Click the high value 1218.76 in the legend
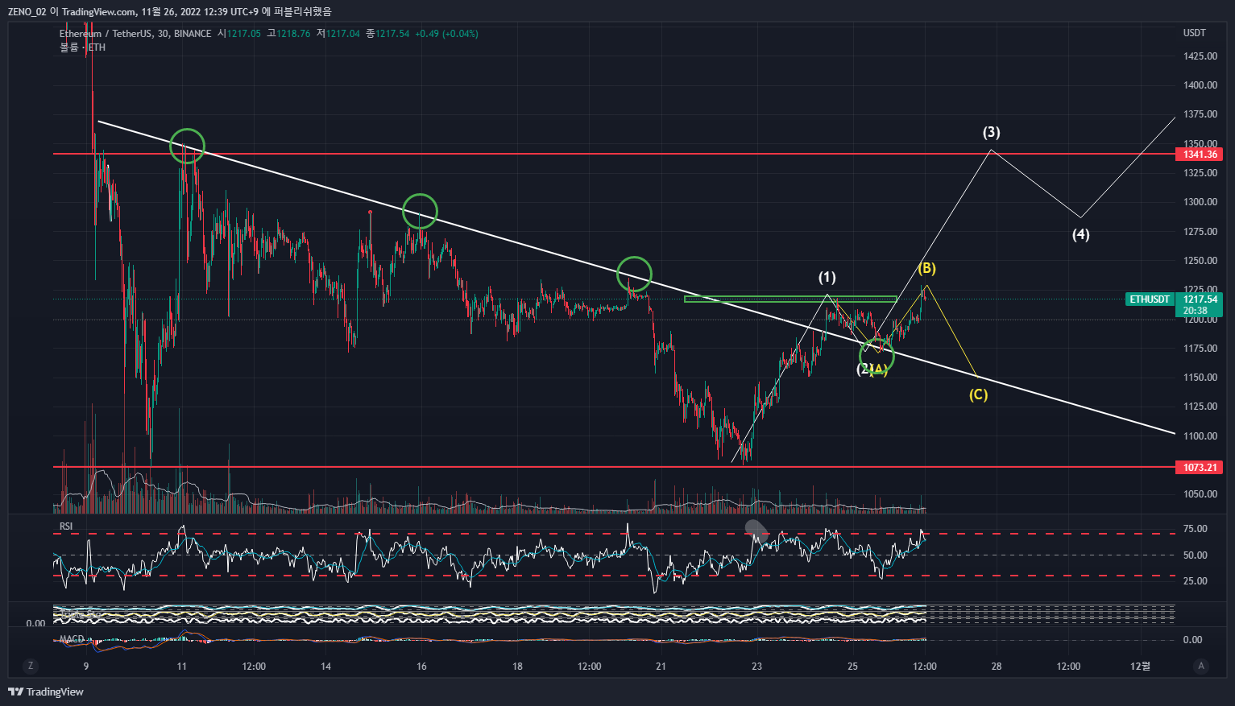Viewport: 1235px width, 706px height. pyautogui.click(x=293, y=34)
